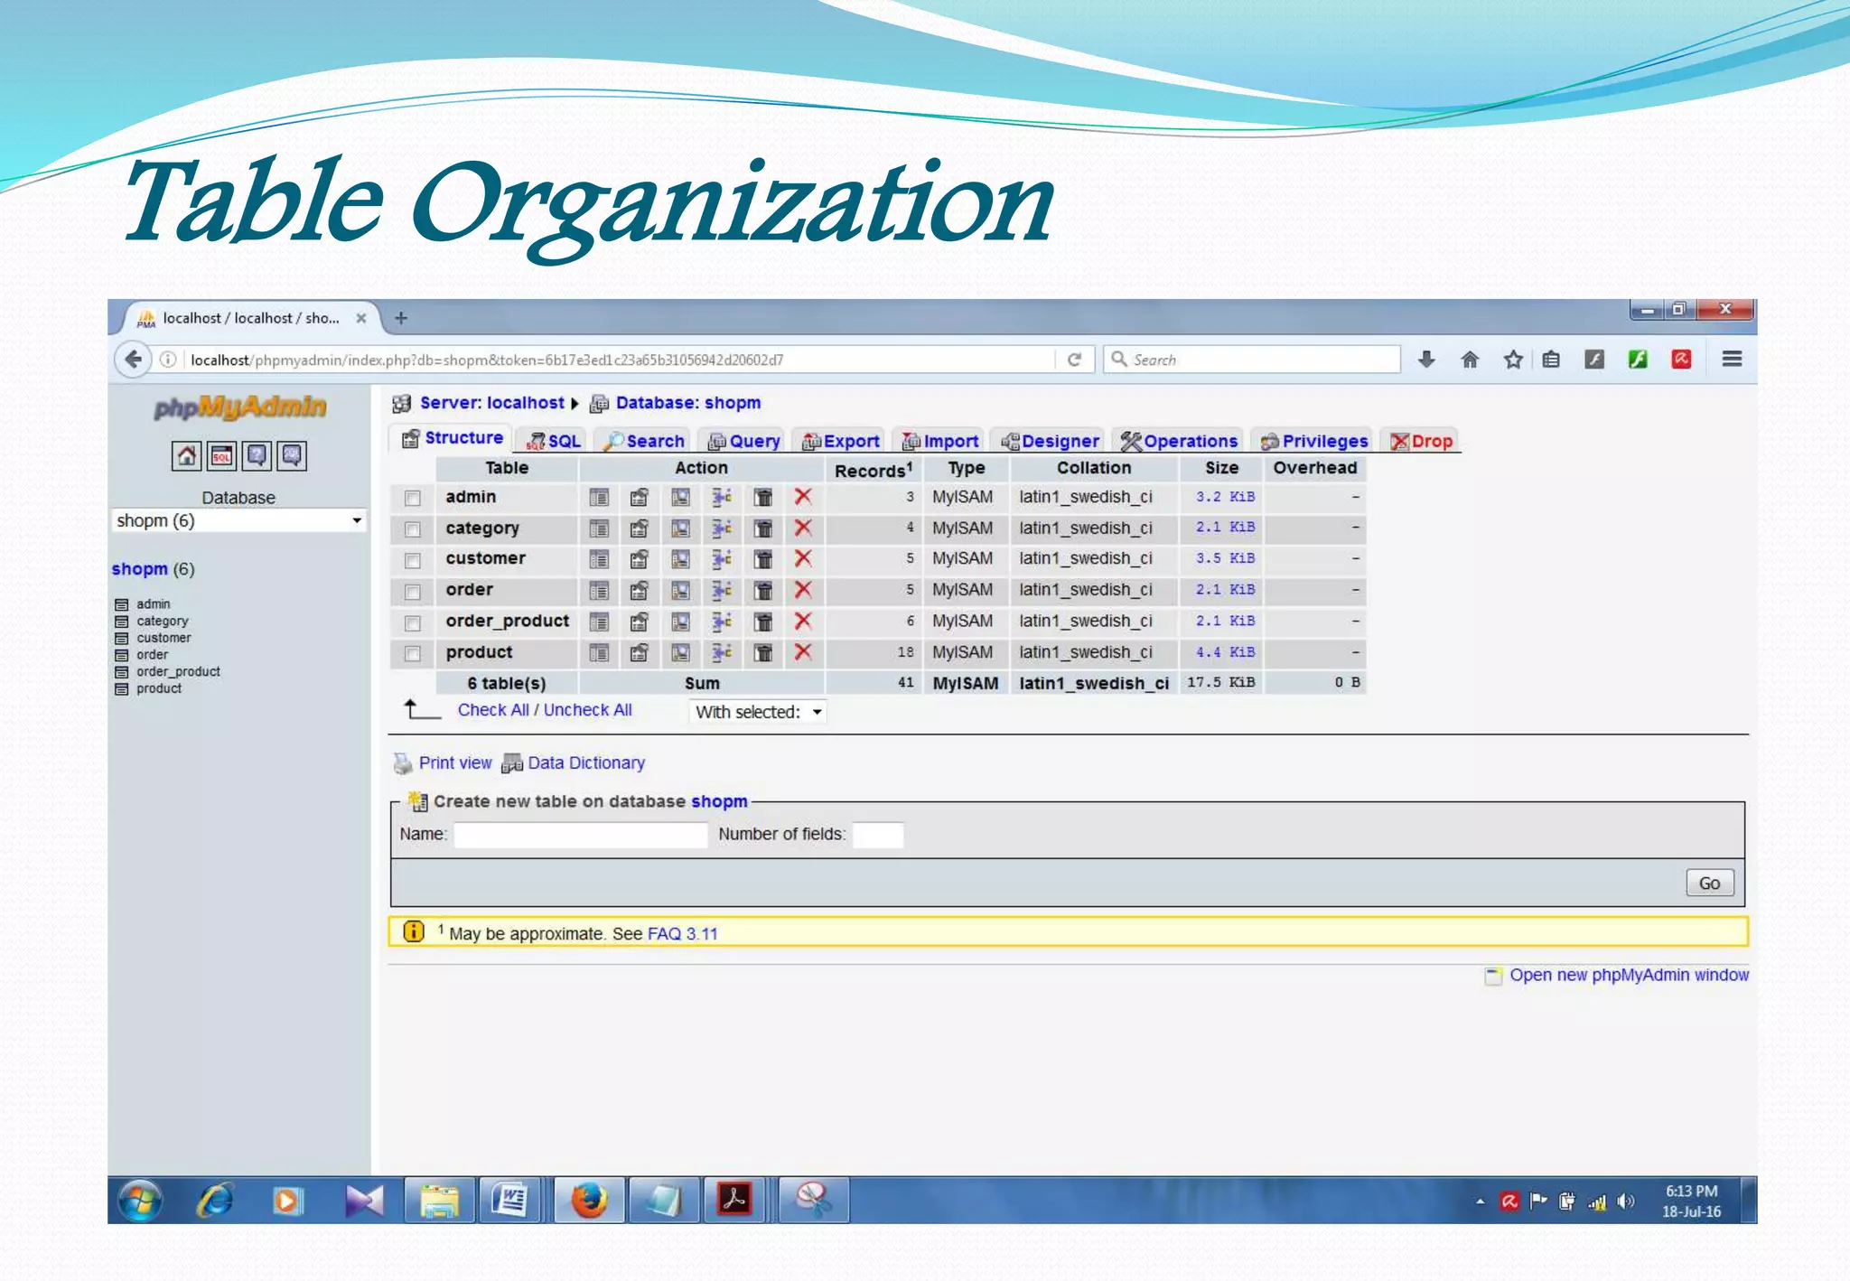Click the Check All link
This screenshot has height=1281, width=1850.
pyautogui.click(x=492, y=710)
